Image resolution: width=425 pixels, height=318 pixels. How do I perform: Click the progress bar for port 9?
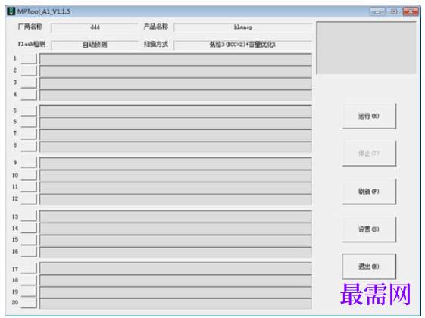[x=175, y=164]
